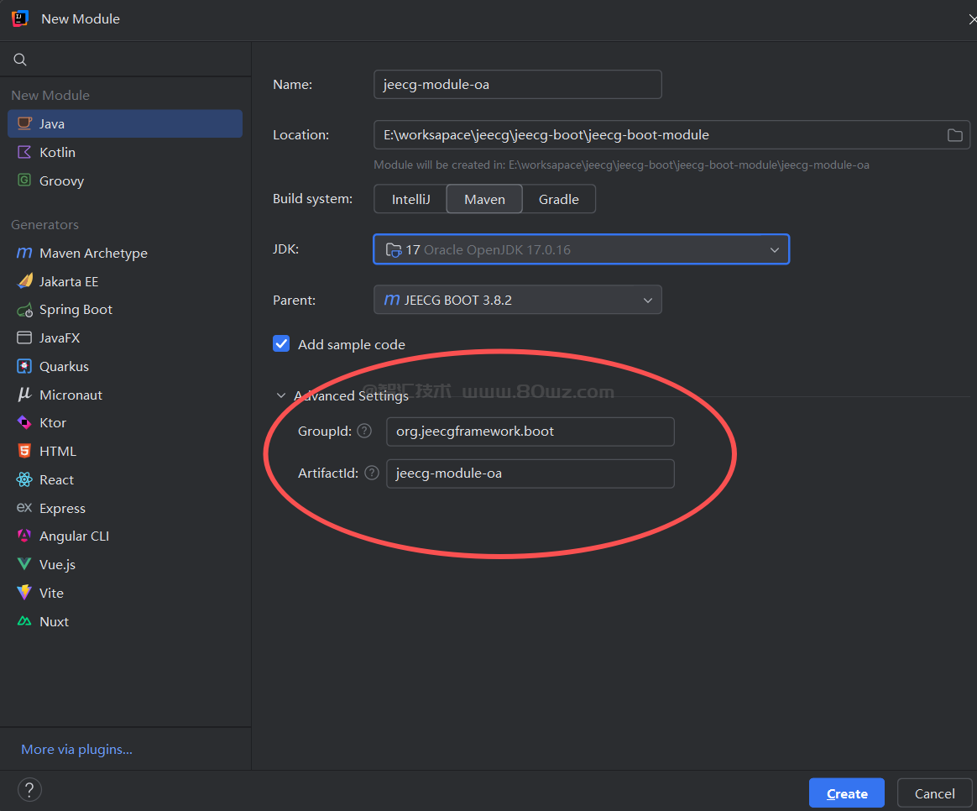
Task: Open dialog help question mark button
Action: coord(29,790)
